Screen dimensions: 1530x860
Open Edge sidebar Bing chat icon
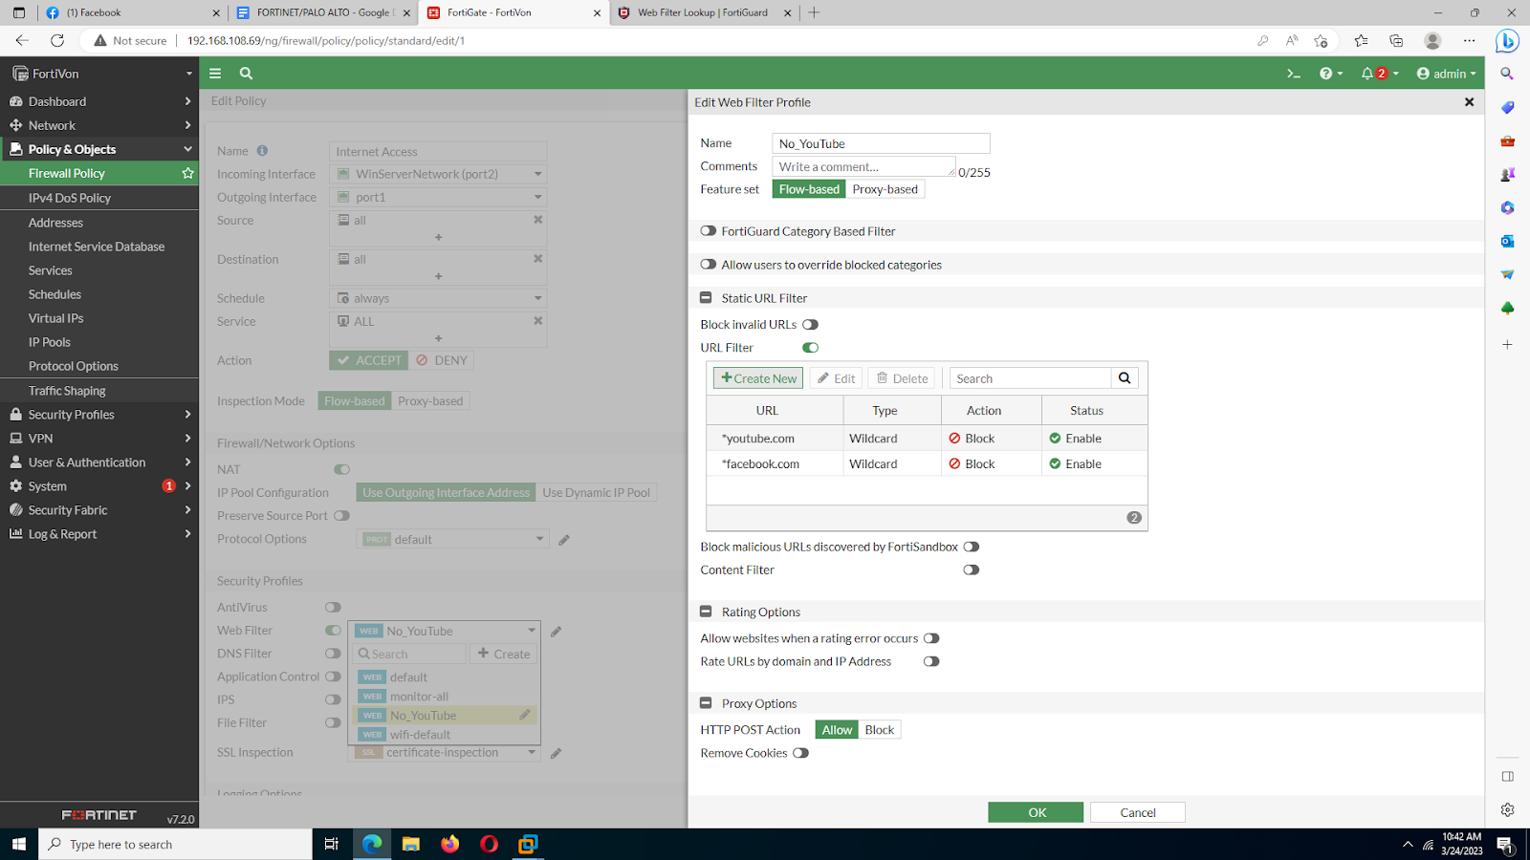(x=1508, y=41)
